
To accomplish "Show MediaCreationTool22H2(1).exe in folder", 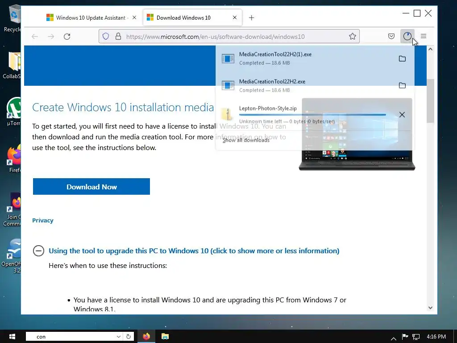I will click(x=402, y=59).
